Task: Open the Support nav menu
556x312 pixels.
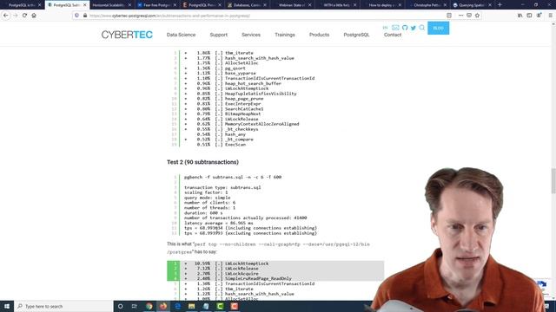Action: [218, 35]
